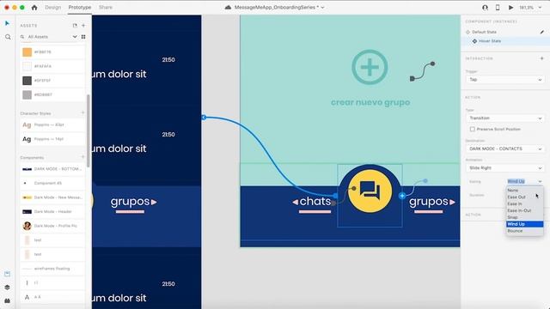Click the pencil edit component icon
Screen dimensions: 550x309
tap(542, 32)
